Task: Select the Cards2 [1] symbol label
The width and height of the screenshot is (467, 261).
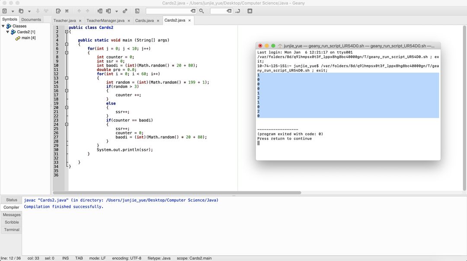Action: (26, 32)
